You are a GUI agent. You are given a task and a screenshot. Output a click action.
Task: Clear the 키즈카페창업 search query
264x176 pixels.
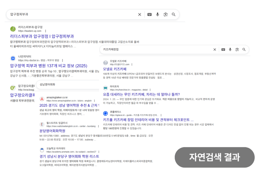(x=214, y=49)
